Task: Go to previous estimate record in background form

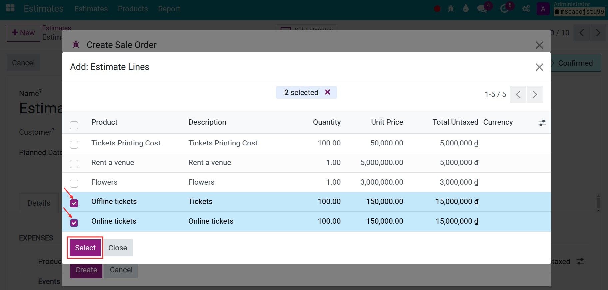Action: click(582, 33)
